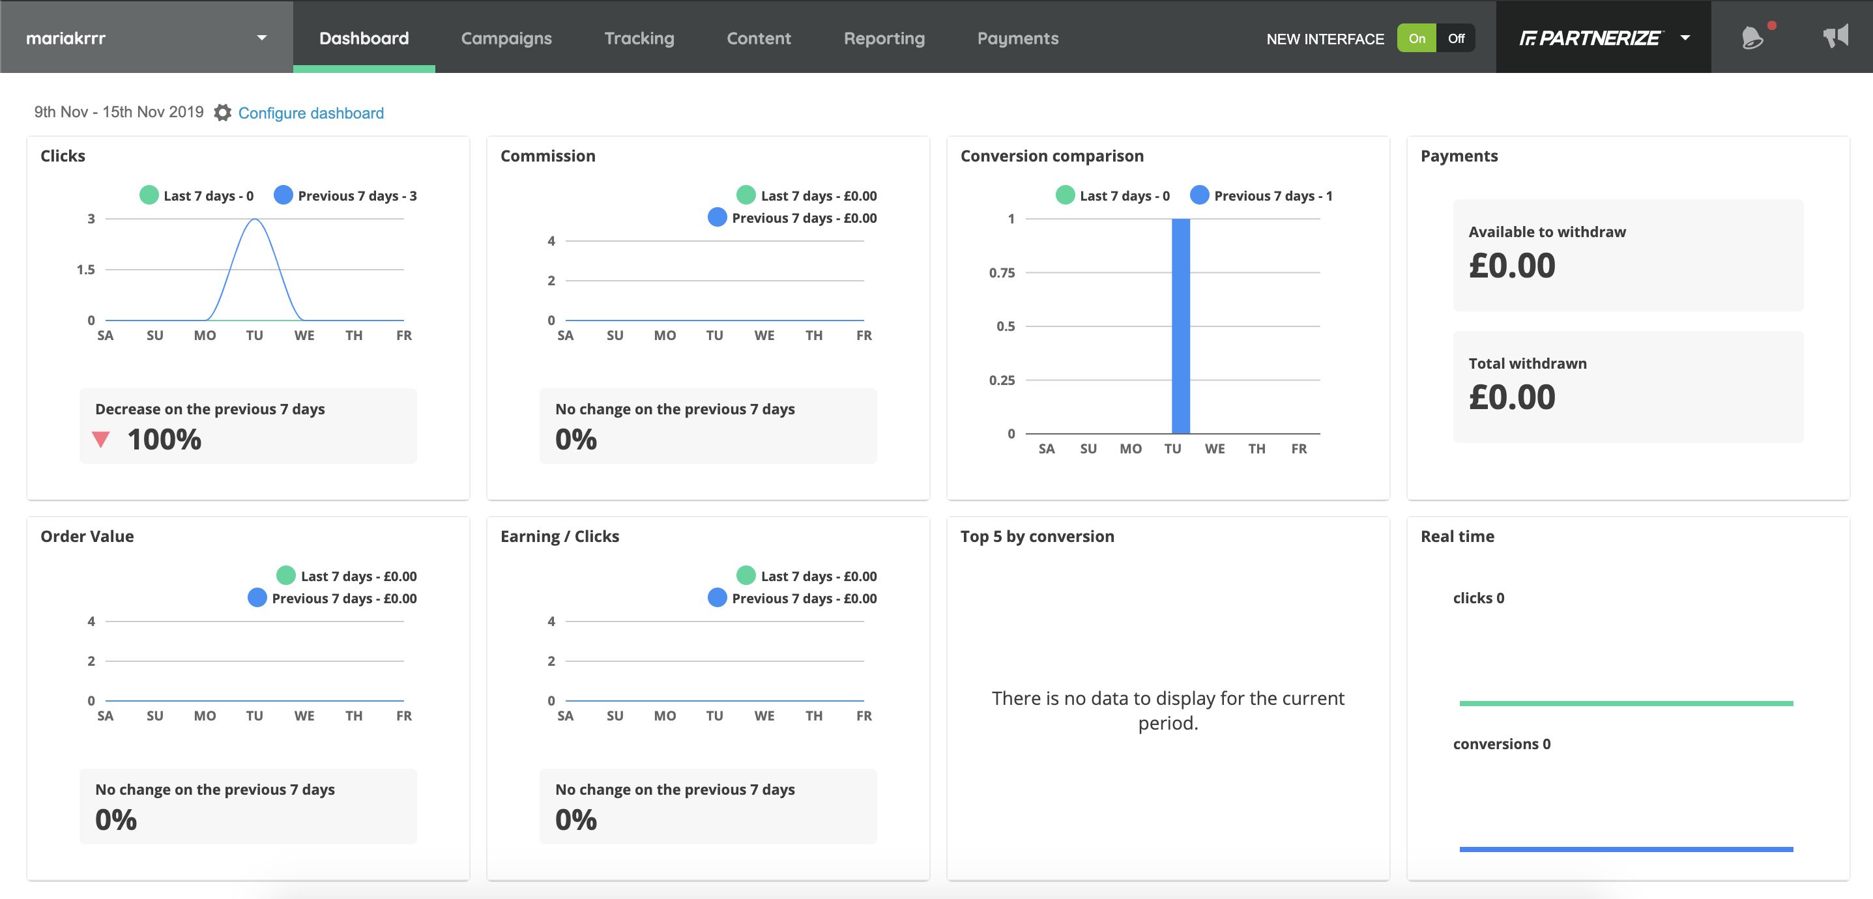The image size is (1873, 899).
Task: Click blue Previous 7 days swatch in Earning / Clicks
Action: click(717, 597)
